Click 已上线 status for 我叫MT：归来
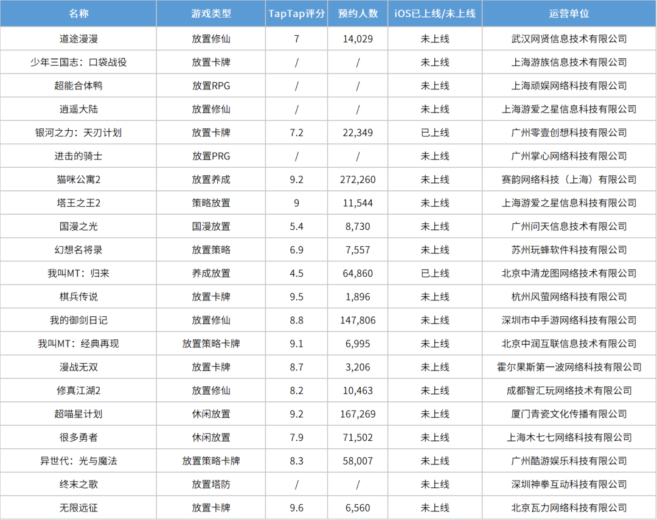This screenshot has height=520, width=657. tap(435, 273)
